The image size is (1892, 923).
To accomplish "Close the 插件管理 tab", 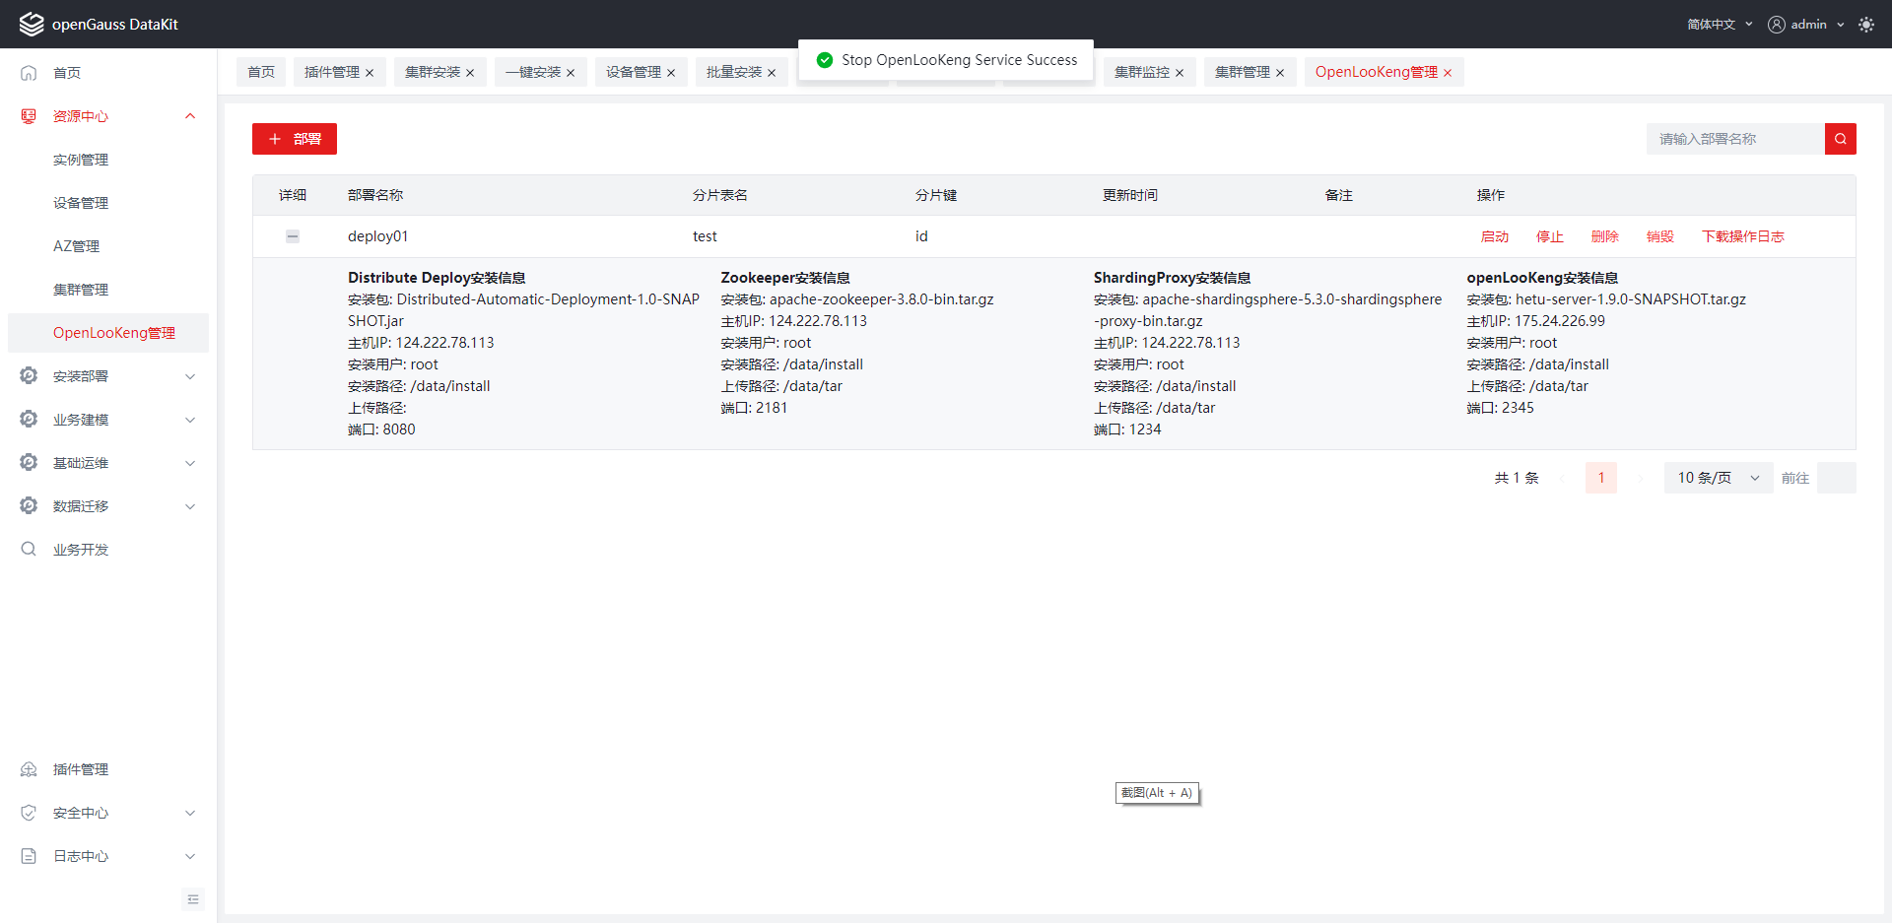I will [x=370, y=73].
